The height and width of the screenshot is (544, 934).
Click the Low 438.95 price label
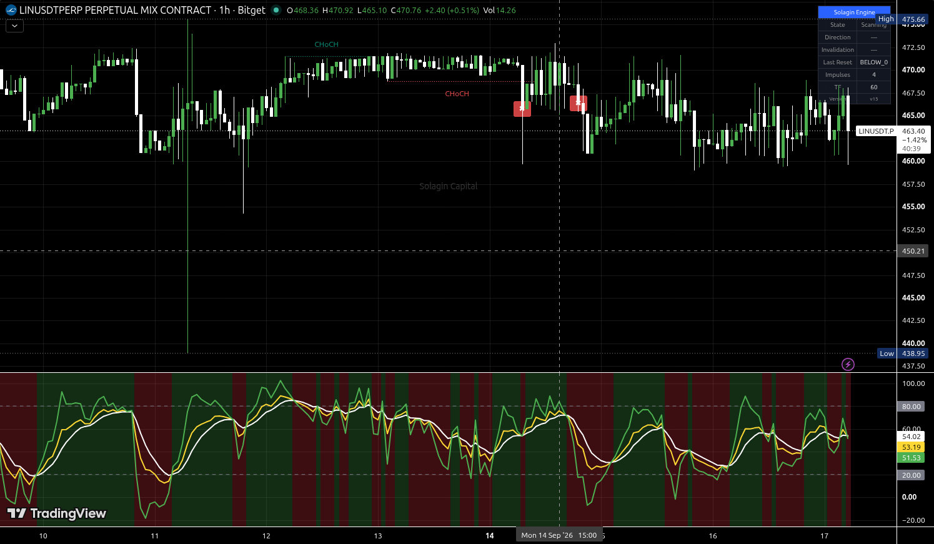(x=903, y=354)
